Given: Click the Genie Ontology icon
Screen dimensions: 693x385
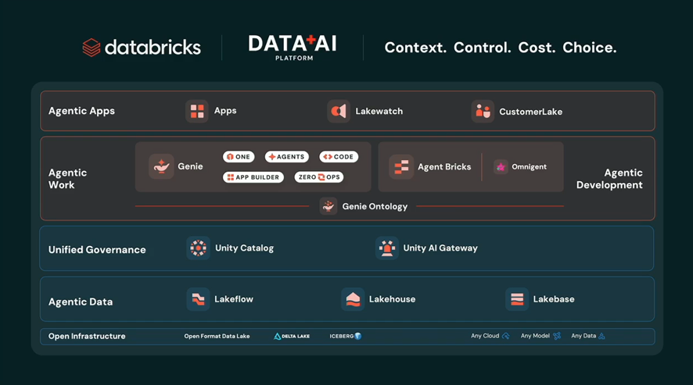Looking at the screenshot, I should 329,206.
